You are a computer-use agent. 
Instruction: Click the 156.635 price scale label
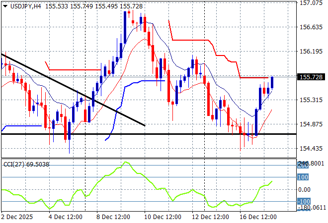click(311, 27)
